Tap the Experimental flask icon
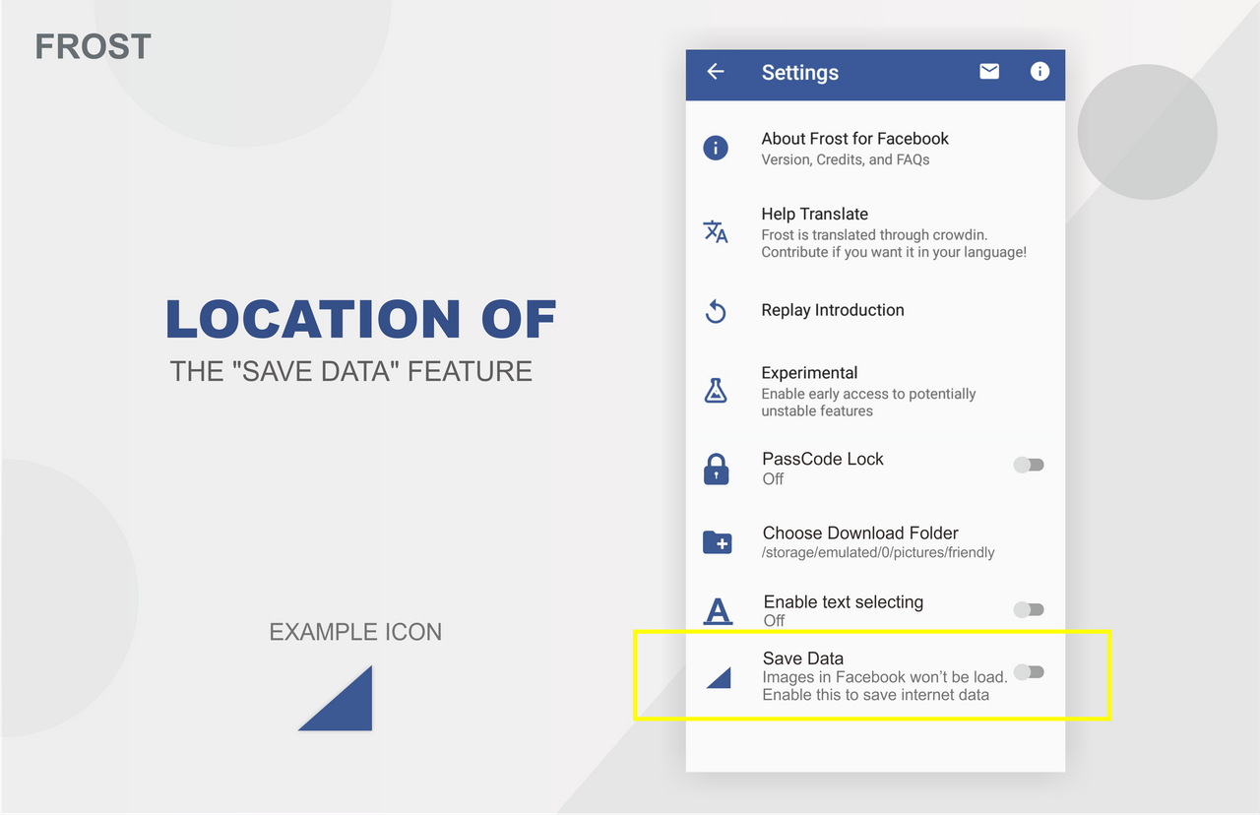Image resolution: width=1260 pixels, height=815 pixels. click(716, 391)
